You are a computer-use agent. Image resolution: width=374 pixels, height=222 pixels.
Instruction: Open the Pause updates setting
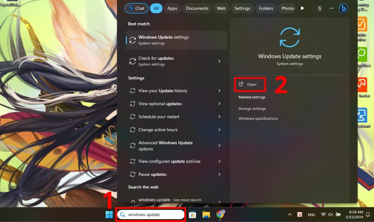[176, 174]
